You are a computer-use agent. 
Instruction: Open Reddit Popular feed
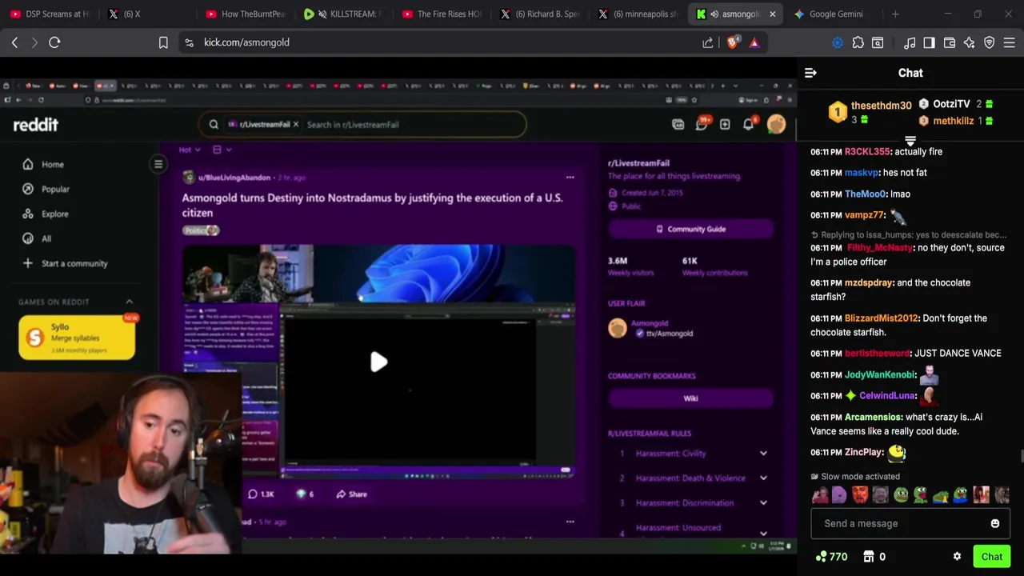coord(46,189)
